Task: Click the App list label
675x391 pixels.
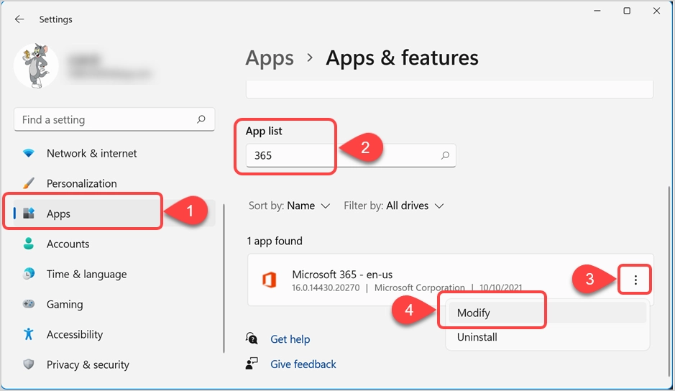Action: pyautogui.click(x=264, y=131)
